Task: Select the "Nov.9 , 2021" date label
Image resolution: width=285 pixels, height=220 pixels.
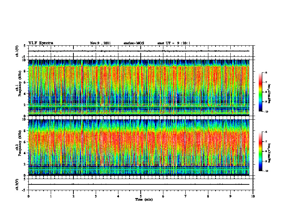Action: pos(100,43)
